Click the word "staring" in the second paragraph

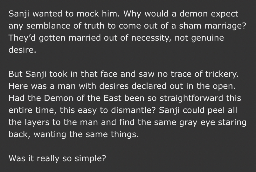235,122
